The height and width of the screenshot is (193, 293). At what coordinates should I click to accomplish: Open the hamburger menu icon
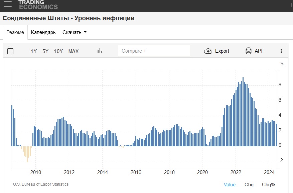[7, 4]
